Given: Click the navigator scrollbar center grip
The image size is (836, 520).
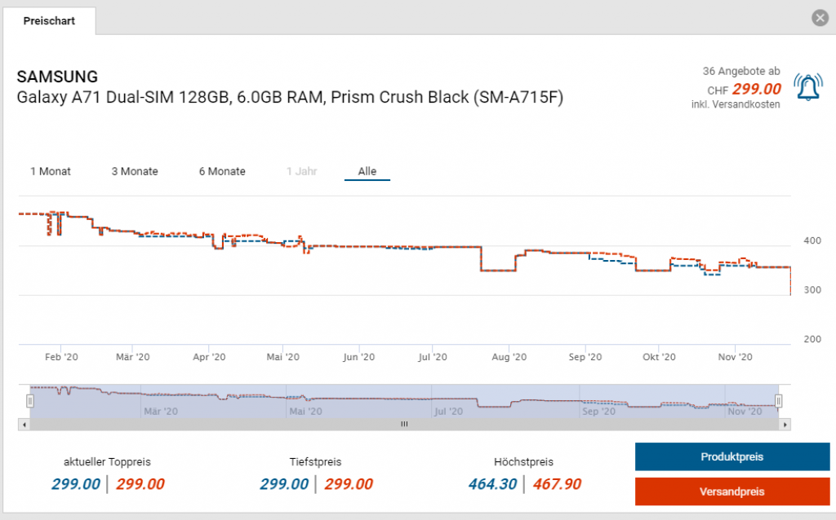Looking at the screenshot, I should (x=403, y=425).
